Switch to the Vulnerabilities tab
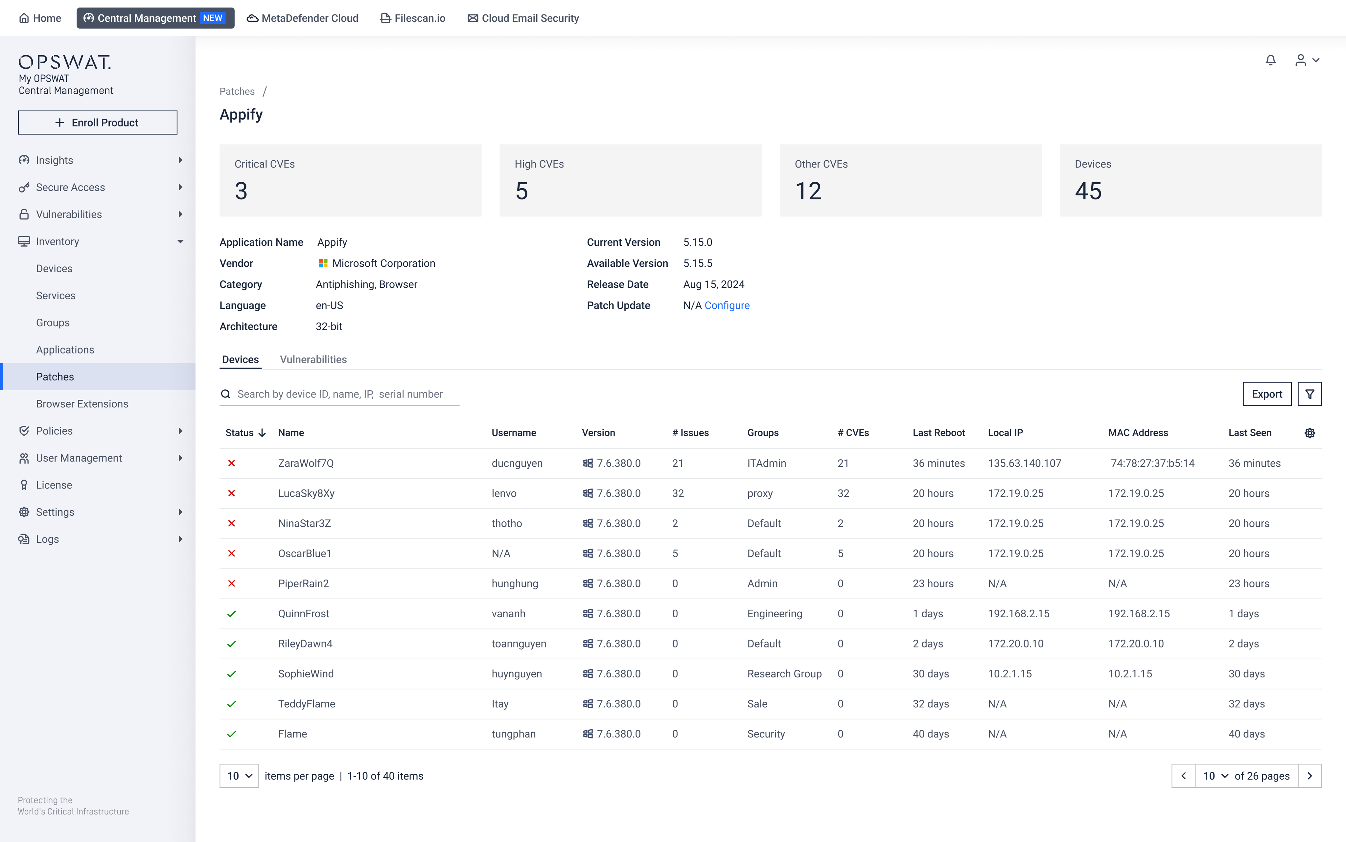 (313, 360)
